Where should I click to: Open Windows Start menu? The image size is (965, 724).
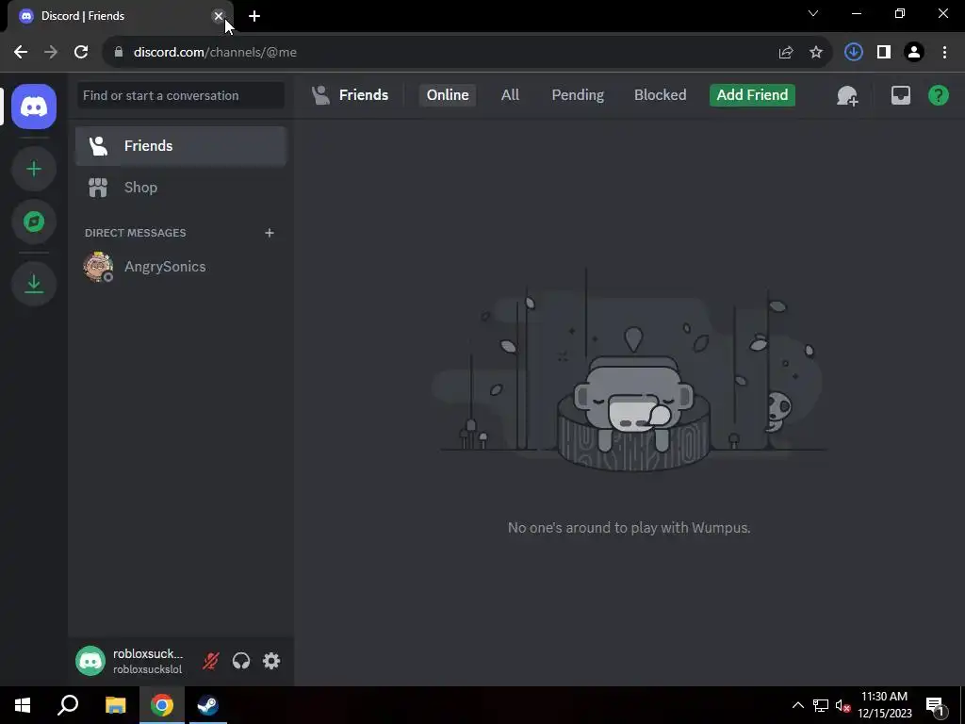coord(23,705)
